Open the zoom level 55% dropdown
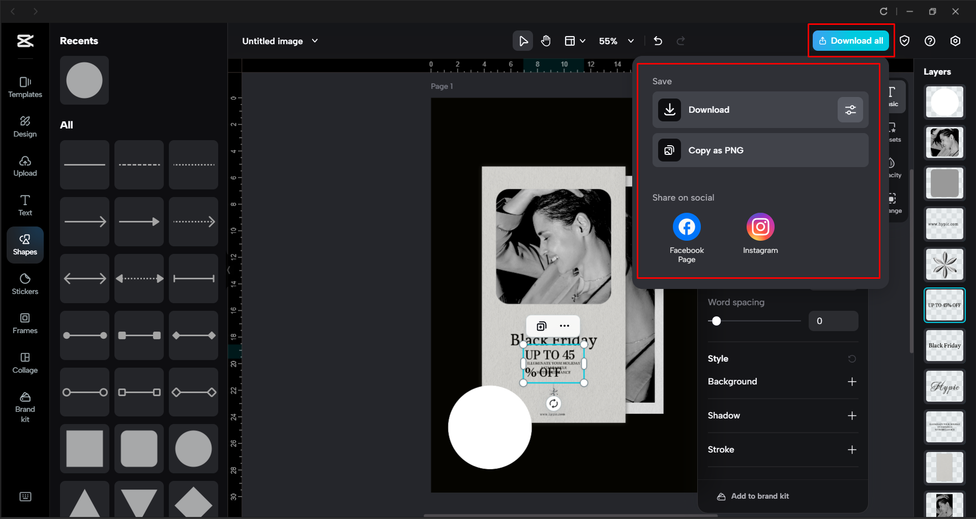This screenshot has height=519, width=976. [x=631, y=41]
